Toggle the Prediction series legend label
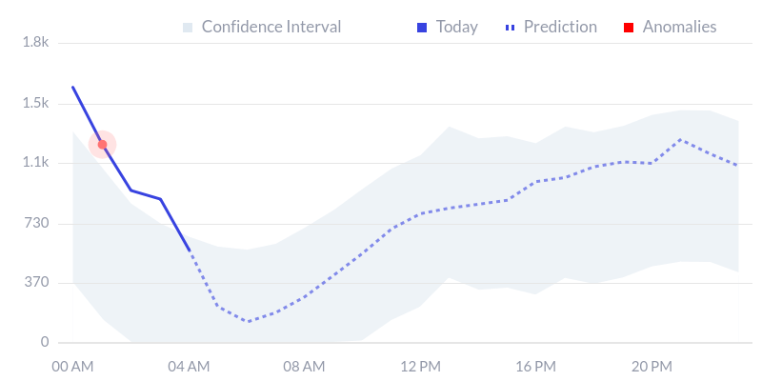Image resolution: width=762 pixels, height=381 pixels. point(560,27)
